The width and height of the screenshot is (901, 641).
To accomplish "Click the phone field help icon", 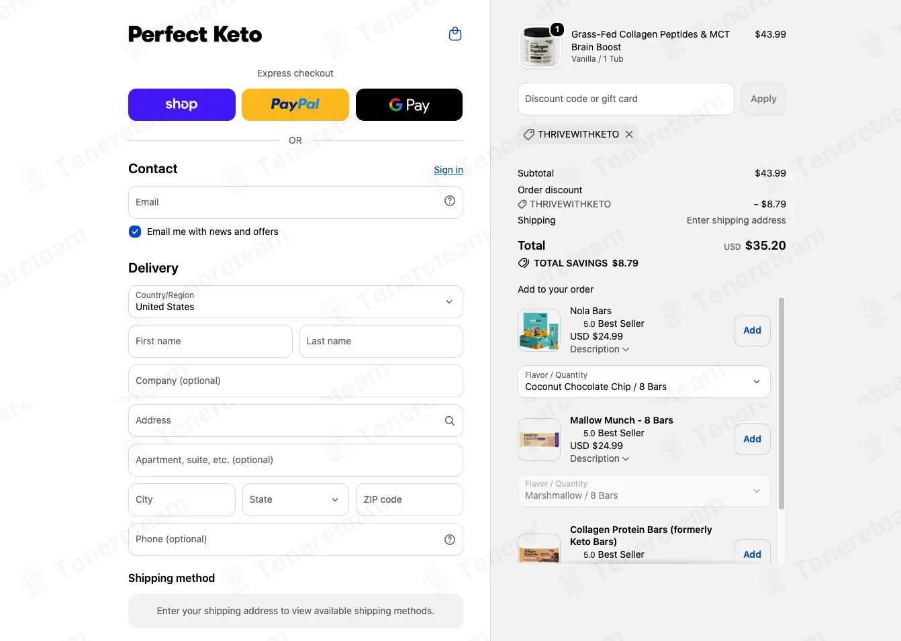I will (x=450, y=540).
